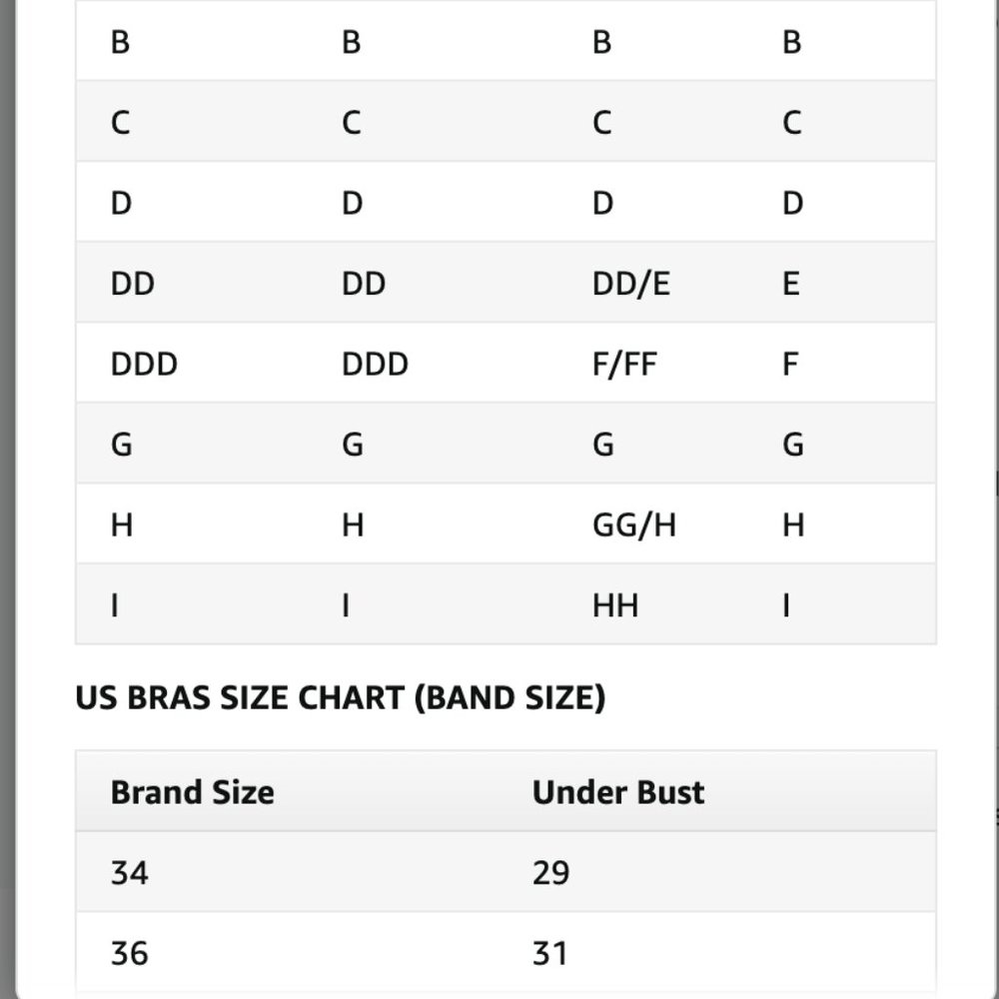Screen dimensions: 999x999
Task: Click the GG/H size cell
Action: tap(634, 525)
